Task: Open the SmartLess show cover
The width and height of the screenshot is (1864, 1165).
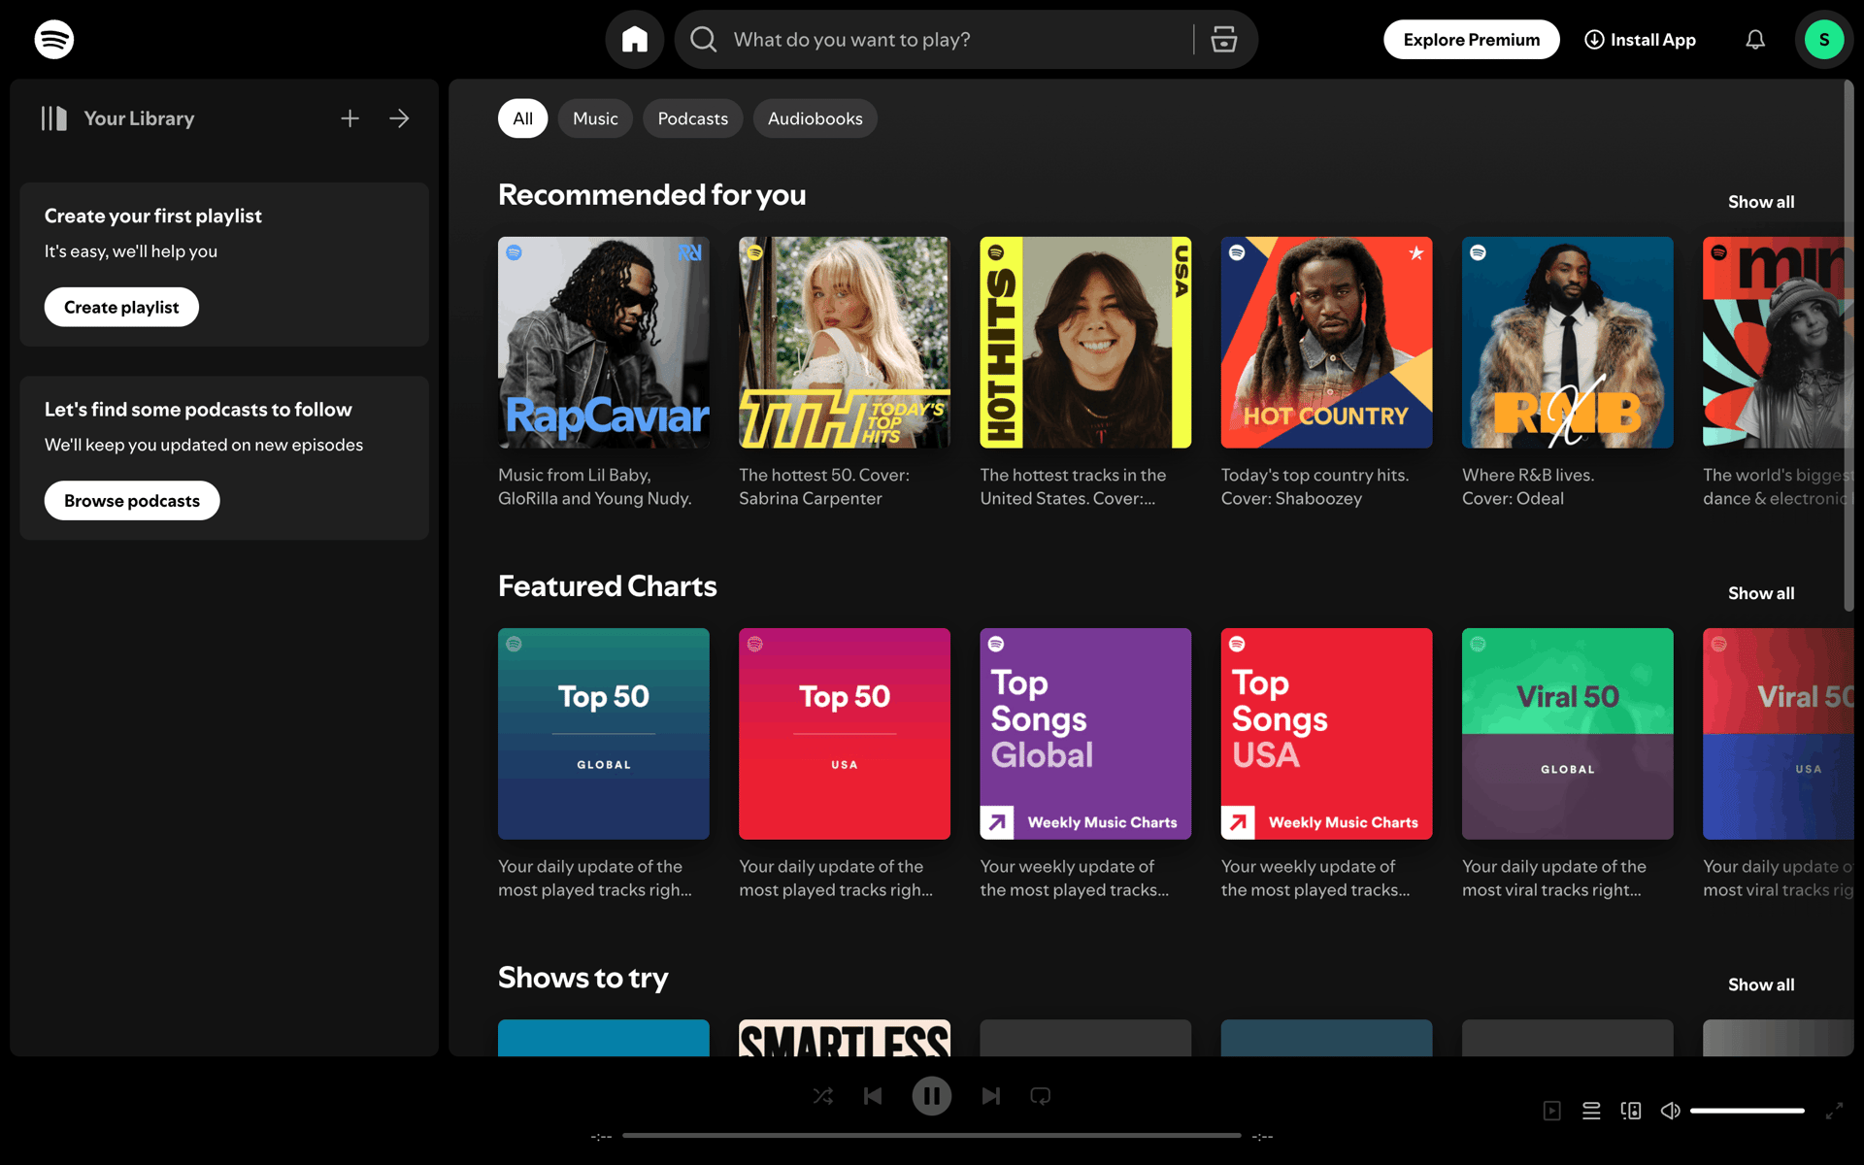Action: coord(845,1038)
